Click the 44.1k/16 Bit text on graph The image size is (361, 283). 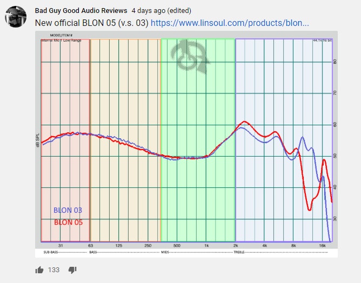tap(320, 41)
